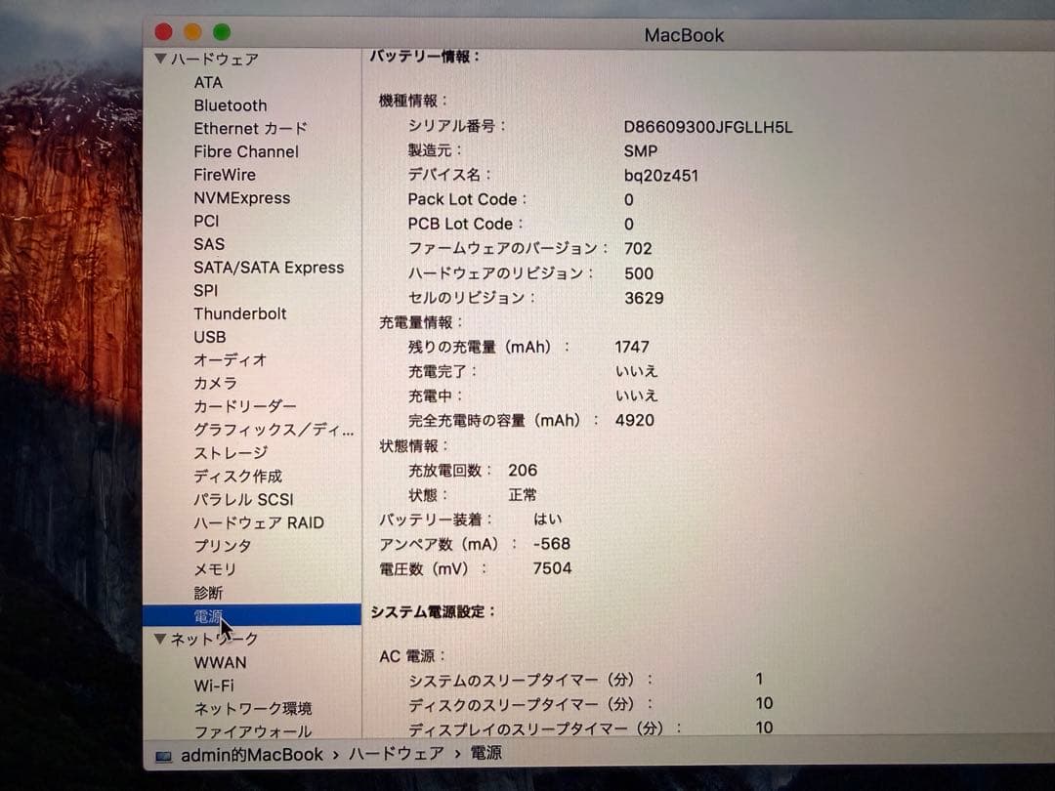The height and width of the screenshot is (791, 1055).
Task: Collapse the ネットワーク disclosure triangle
Action: coord(160,639)
